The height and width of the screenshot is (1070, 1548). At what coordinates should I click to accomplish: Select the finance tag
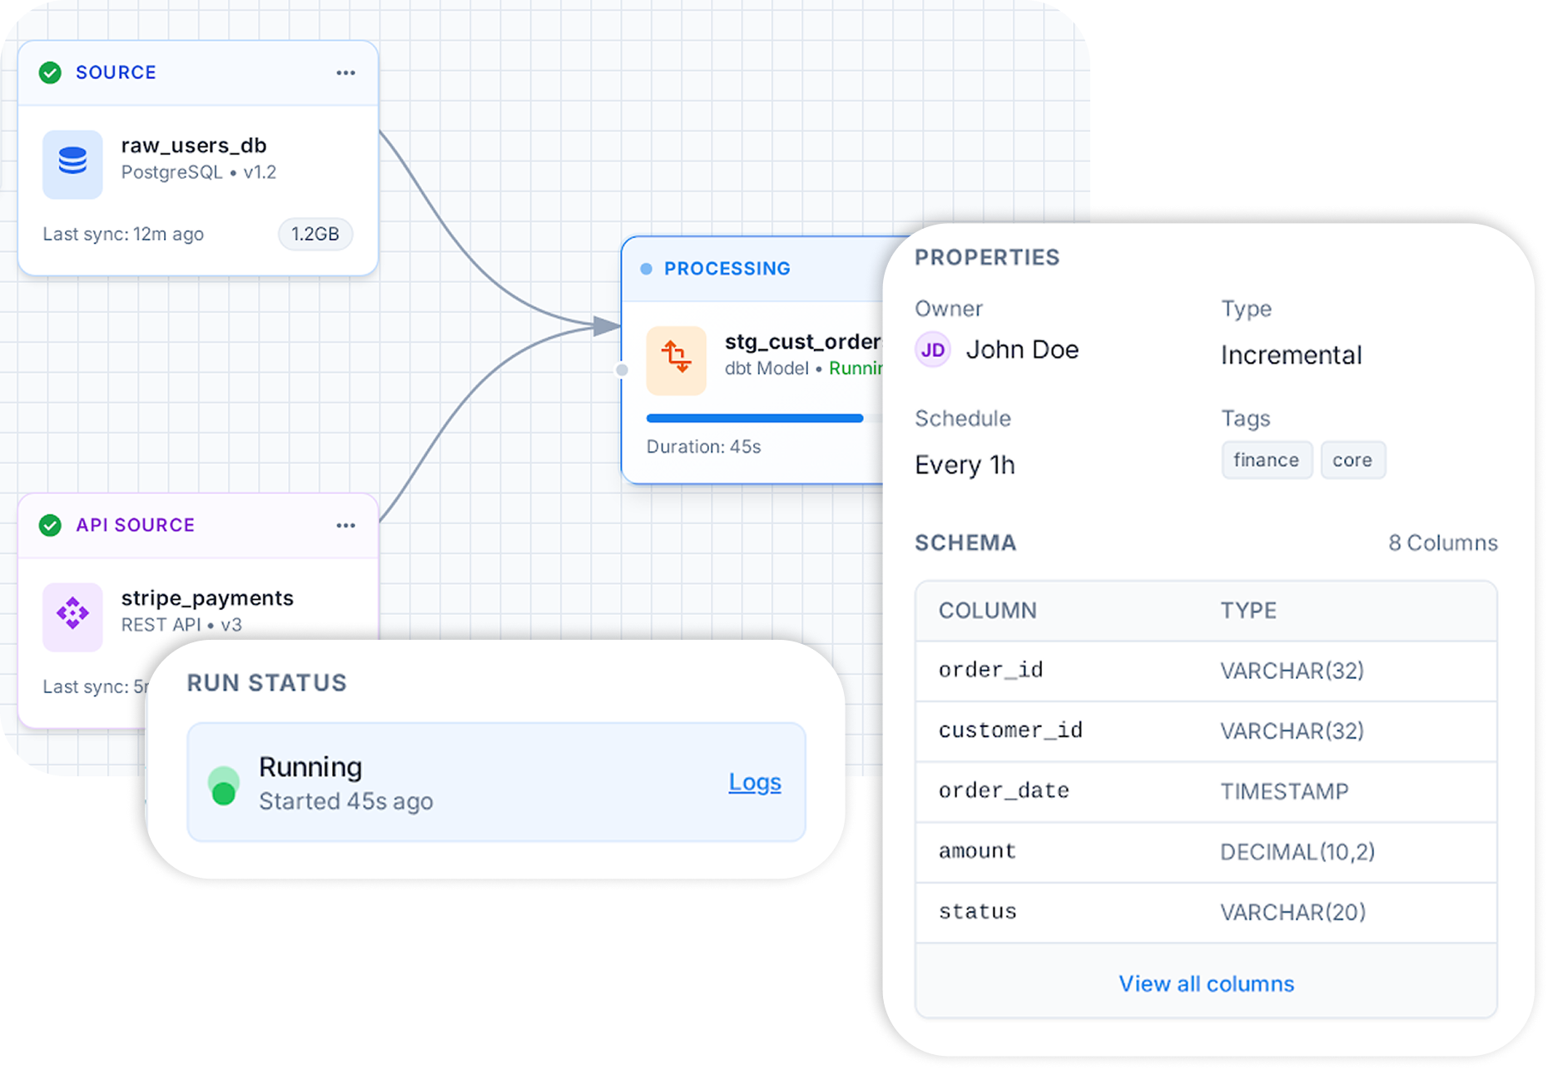[1266, 460]
